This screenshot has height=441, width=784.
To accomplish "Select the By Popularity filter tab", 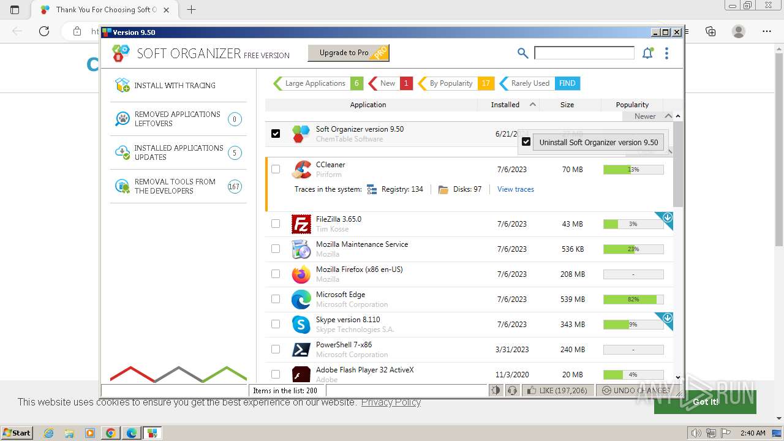I will 456,83.
